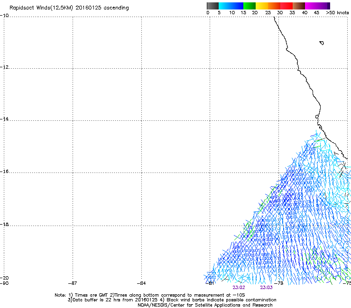Image resolution: width=351 pixels, height=308 pixels.
Task: Click the small island outline near the coast
Action: [322, 43]
